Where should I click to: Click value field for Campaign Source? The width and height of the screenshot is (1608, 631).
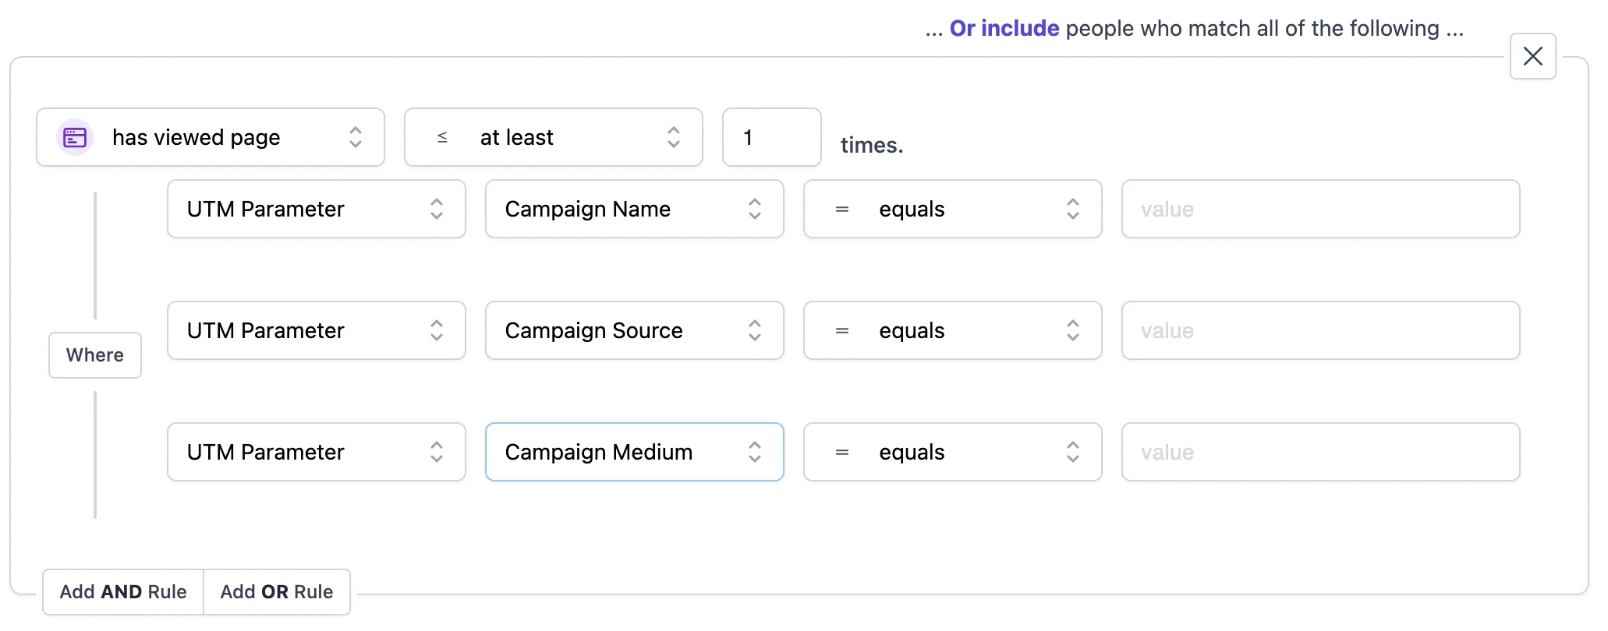point(1320,331)
